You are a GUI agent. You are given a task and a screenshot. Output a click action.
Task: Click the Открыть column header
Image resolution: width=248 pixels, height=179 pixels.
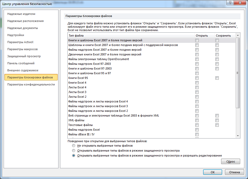tap(204, 36)
